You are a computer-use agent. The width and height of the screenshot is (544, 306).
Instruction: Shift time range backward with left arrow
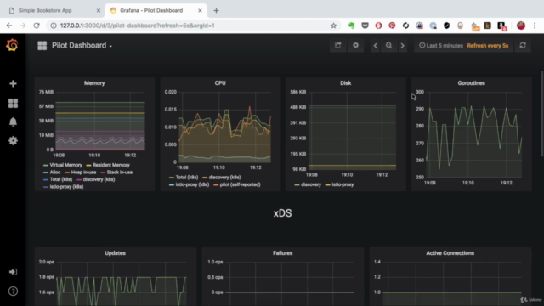pyautogui.click(x=375, y=45)
